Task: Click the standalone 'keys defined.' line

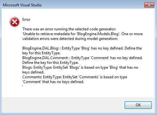Action: (33, 72)
